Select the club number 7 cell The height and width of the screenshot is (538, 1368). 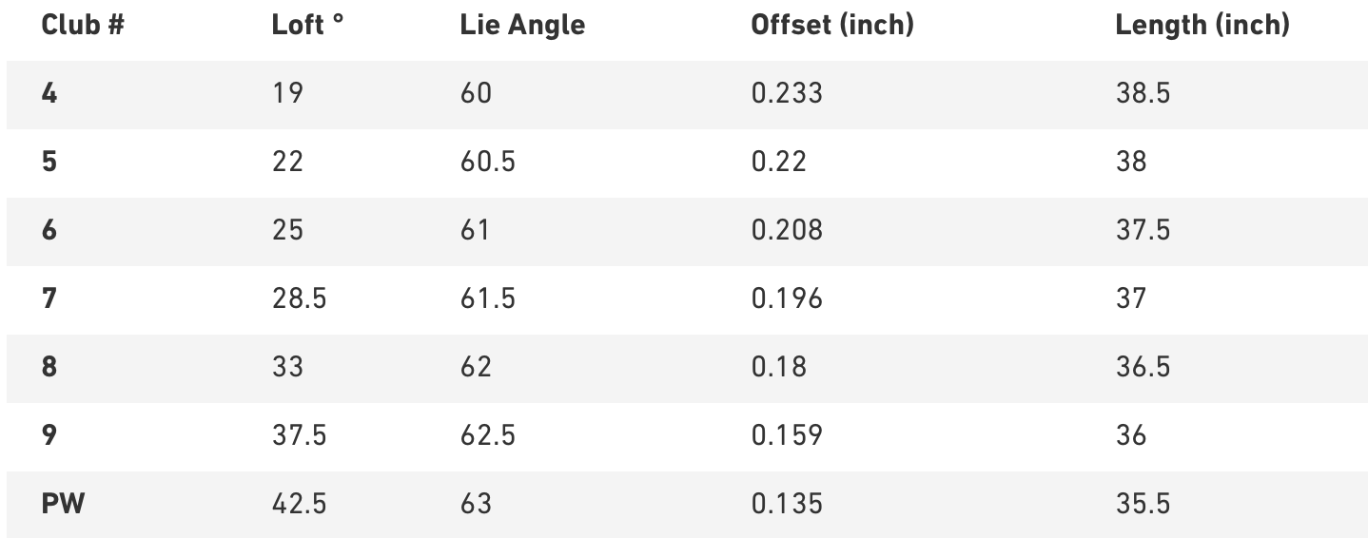[x=49, y=298]
